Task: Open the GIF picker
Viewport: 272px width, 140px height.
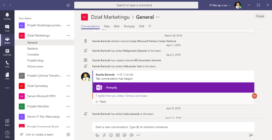Action: (118, 135)
